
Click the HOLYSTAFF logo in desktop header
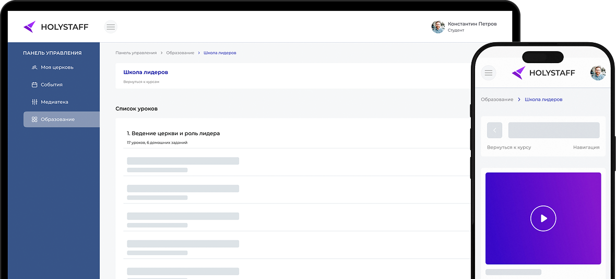coord(56,27)
